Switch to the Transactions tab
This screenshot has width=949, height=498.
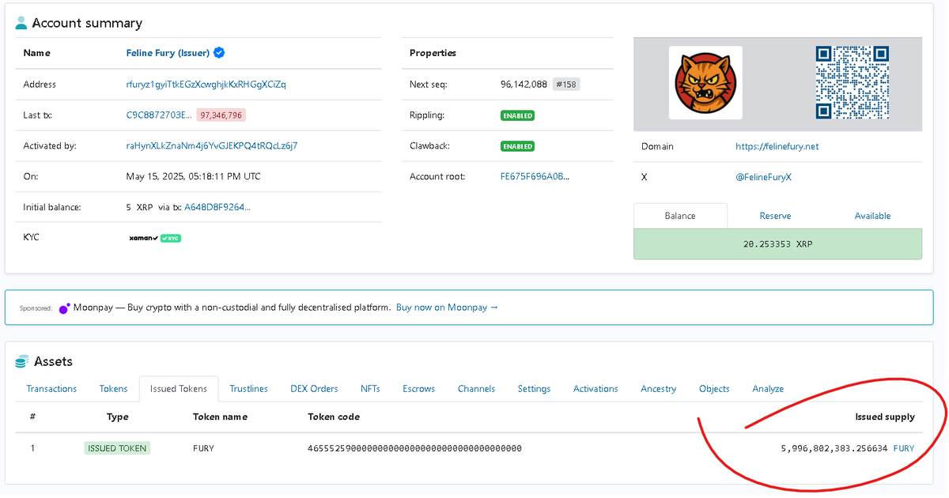tap(51, 389)
